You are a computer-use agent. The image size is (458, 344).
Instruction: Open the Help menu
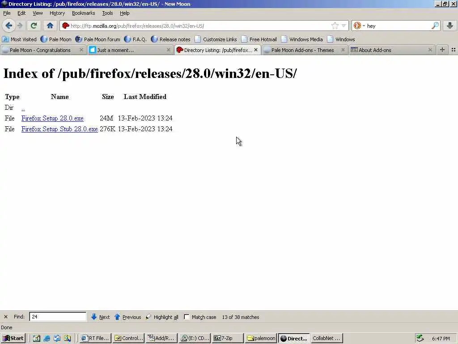click(x=124, y=13)
